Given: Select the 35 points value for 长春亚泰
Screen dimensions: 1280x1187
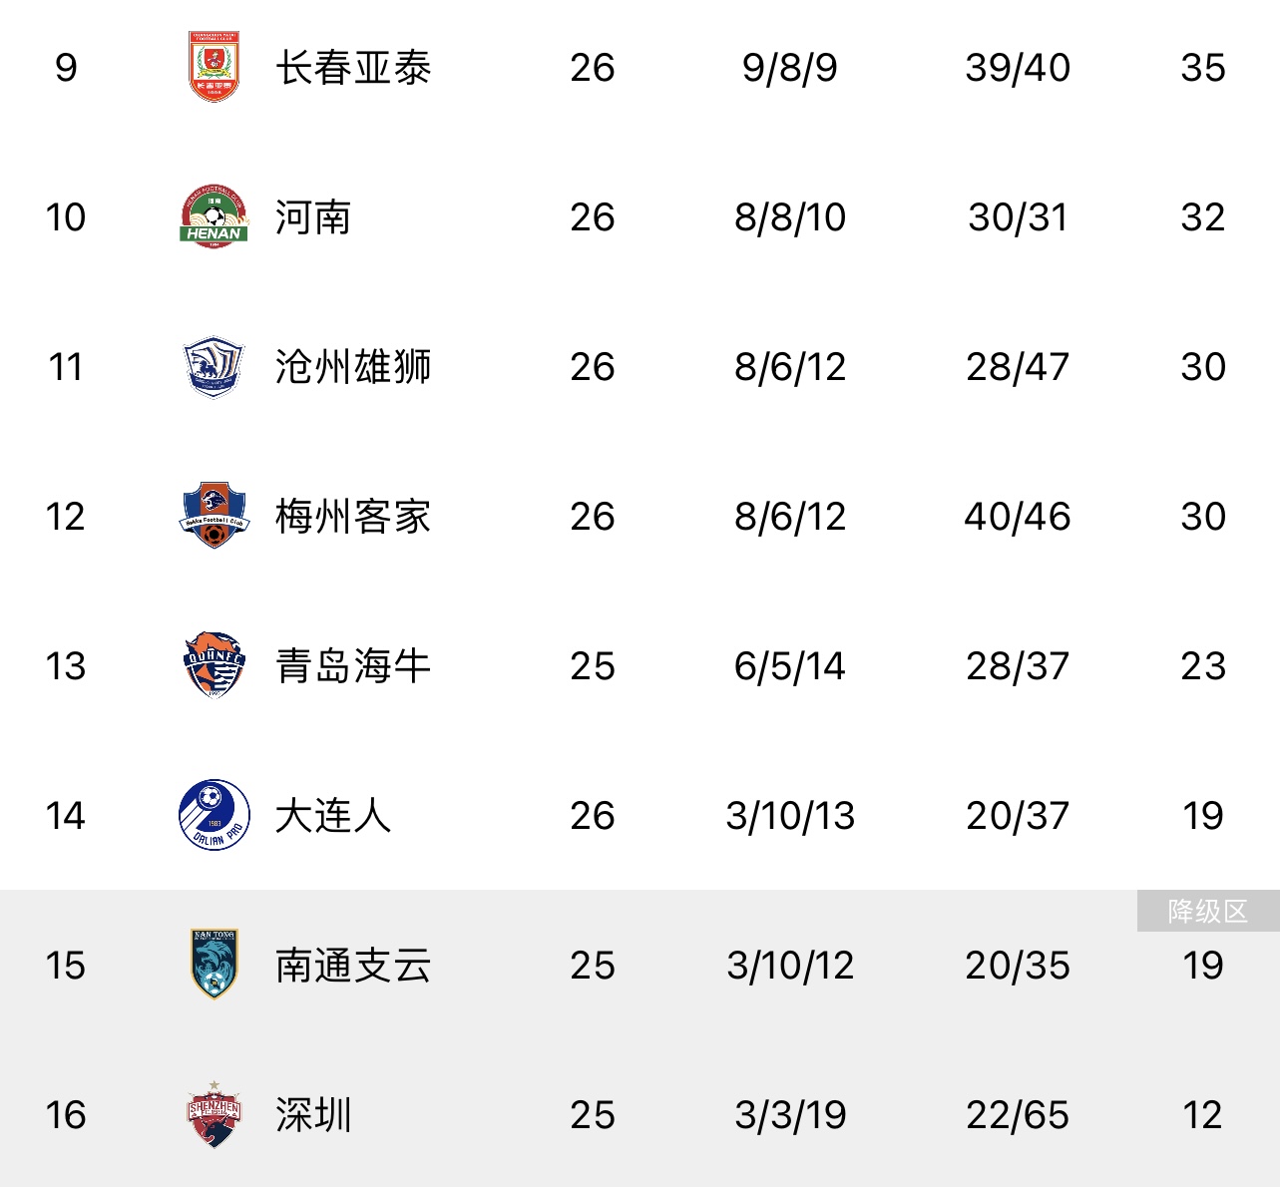Looking at the screenshot, I should (x=1203, y=68).
